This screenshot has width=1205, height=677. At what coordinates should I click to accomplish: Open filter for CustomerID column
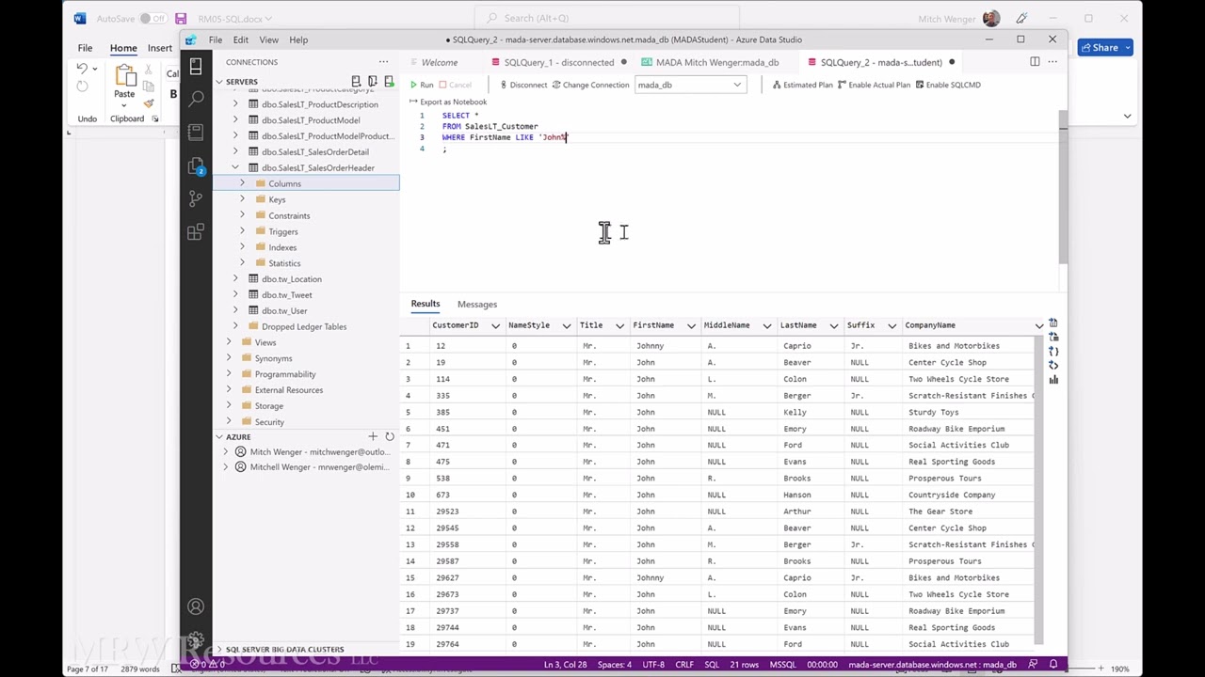(x=495, y=325)
